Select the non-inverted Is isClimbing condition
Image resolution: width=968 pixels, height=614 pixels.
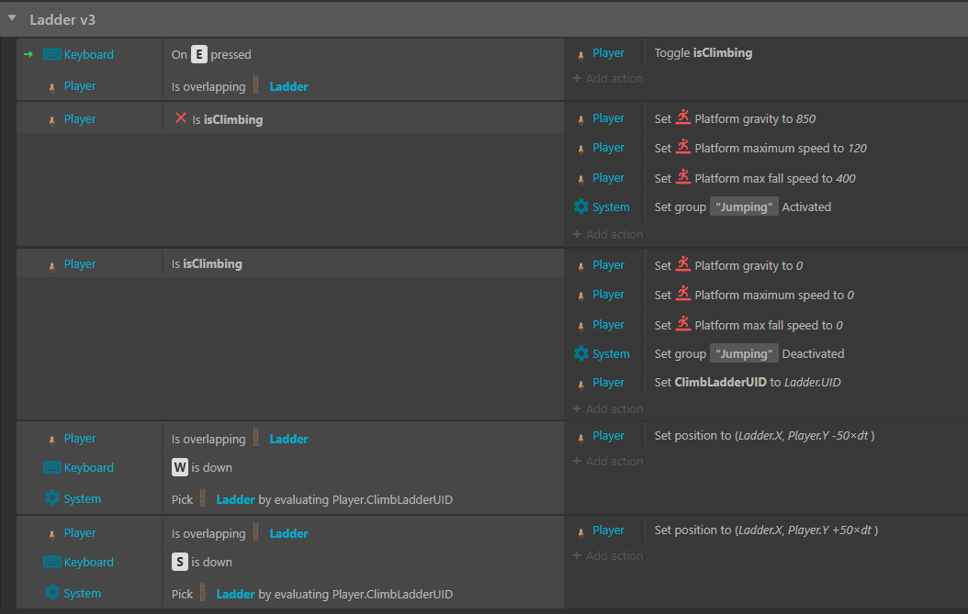207,264
